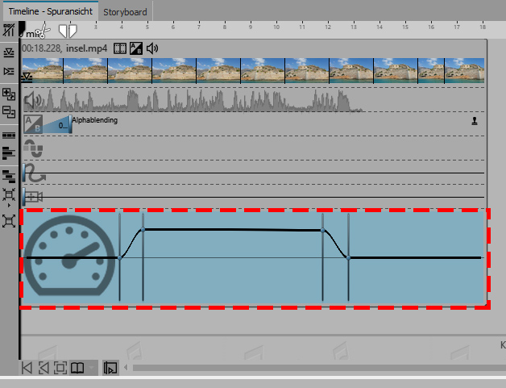This screenshot has width=506, height=388.
Task: Click the preview play icon in the bottom bar
Action: click(x=110, y=368)
